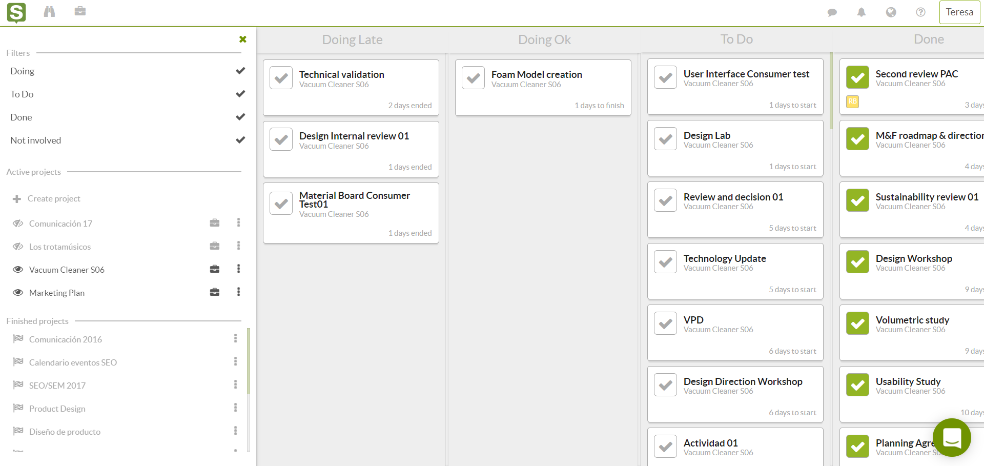Check off Technology Update task

666,262
